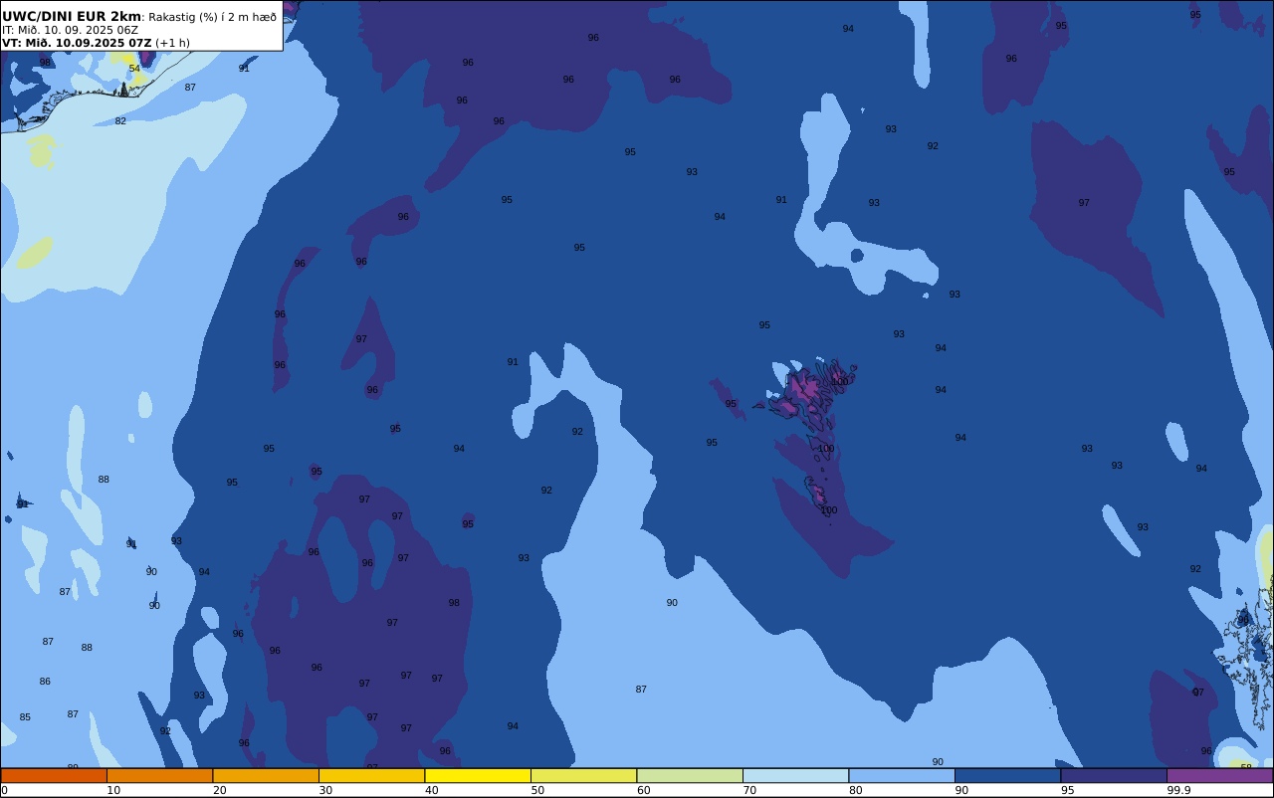Click the dark orange 0–10 legend swatch
The image size is (1274, 798).
54,775
